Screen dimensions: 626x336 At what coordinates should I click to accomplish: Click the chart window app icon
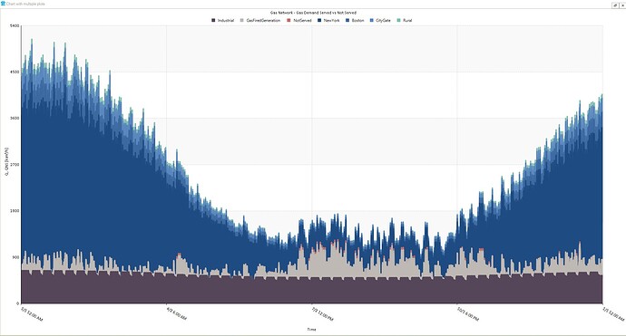[x=4, y=4]
